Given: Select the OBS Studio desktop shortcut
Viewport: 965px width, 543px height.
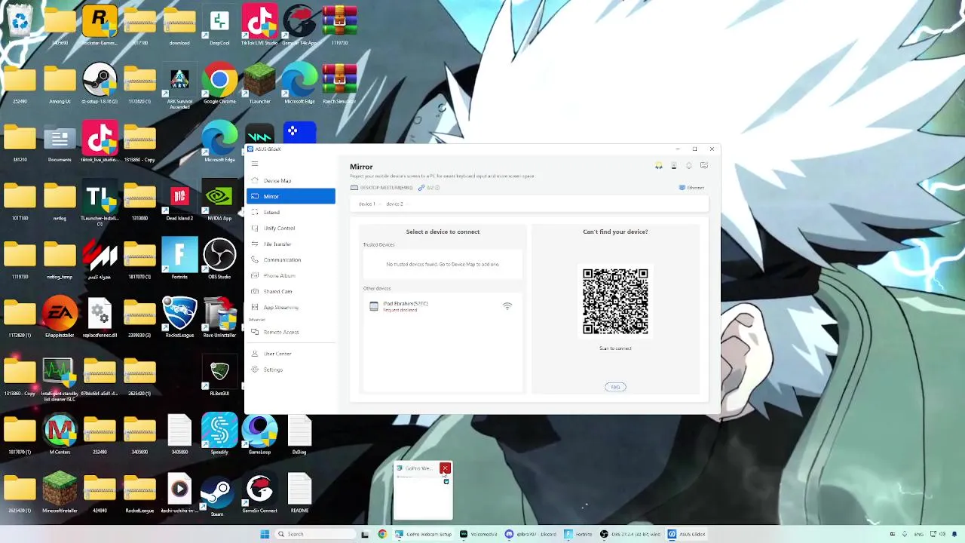Looking at the screenshot, I should click(x=219, y=259).
